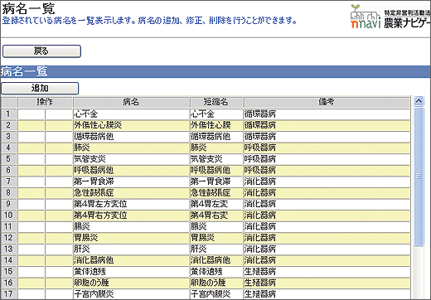Click row number 5 header

[9, 159]
